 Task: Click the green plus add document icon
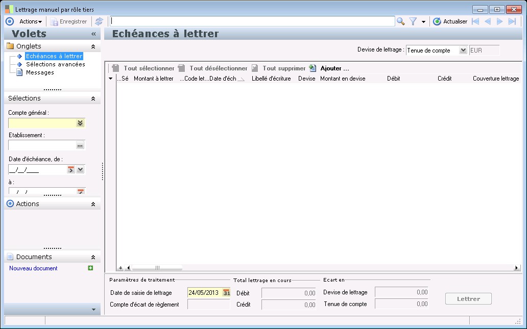[90, 268]
